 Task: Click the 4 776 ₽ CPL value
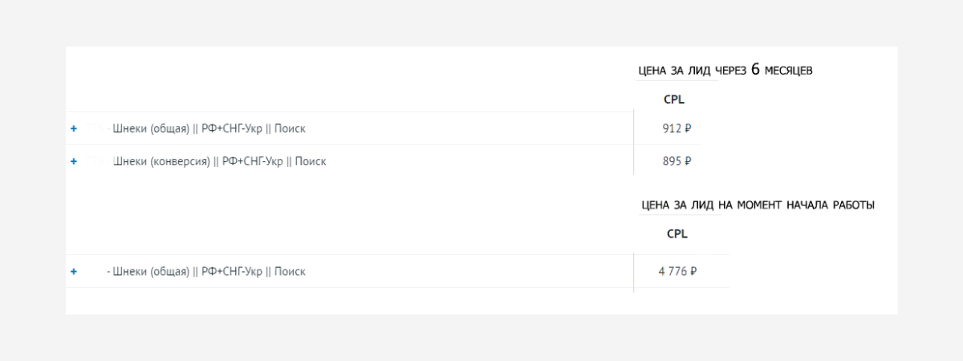677,272
